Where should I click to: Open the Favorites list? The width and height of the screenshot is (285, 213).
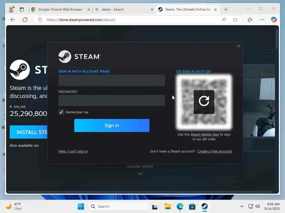point(250,20)
